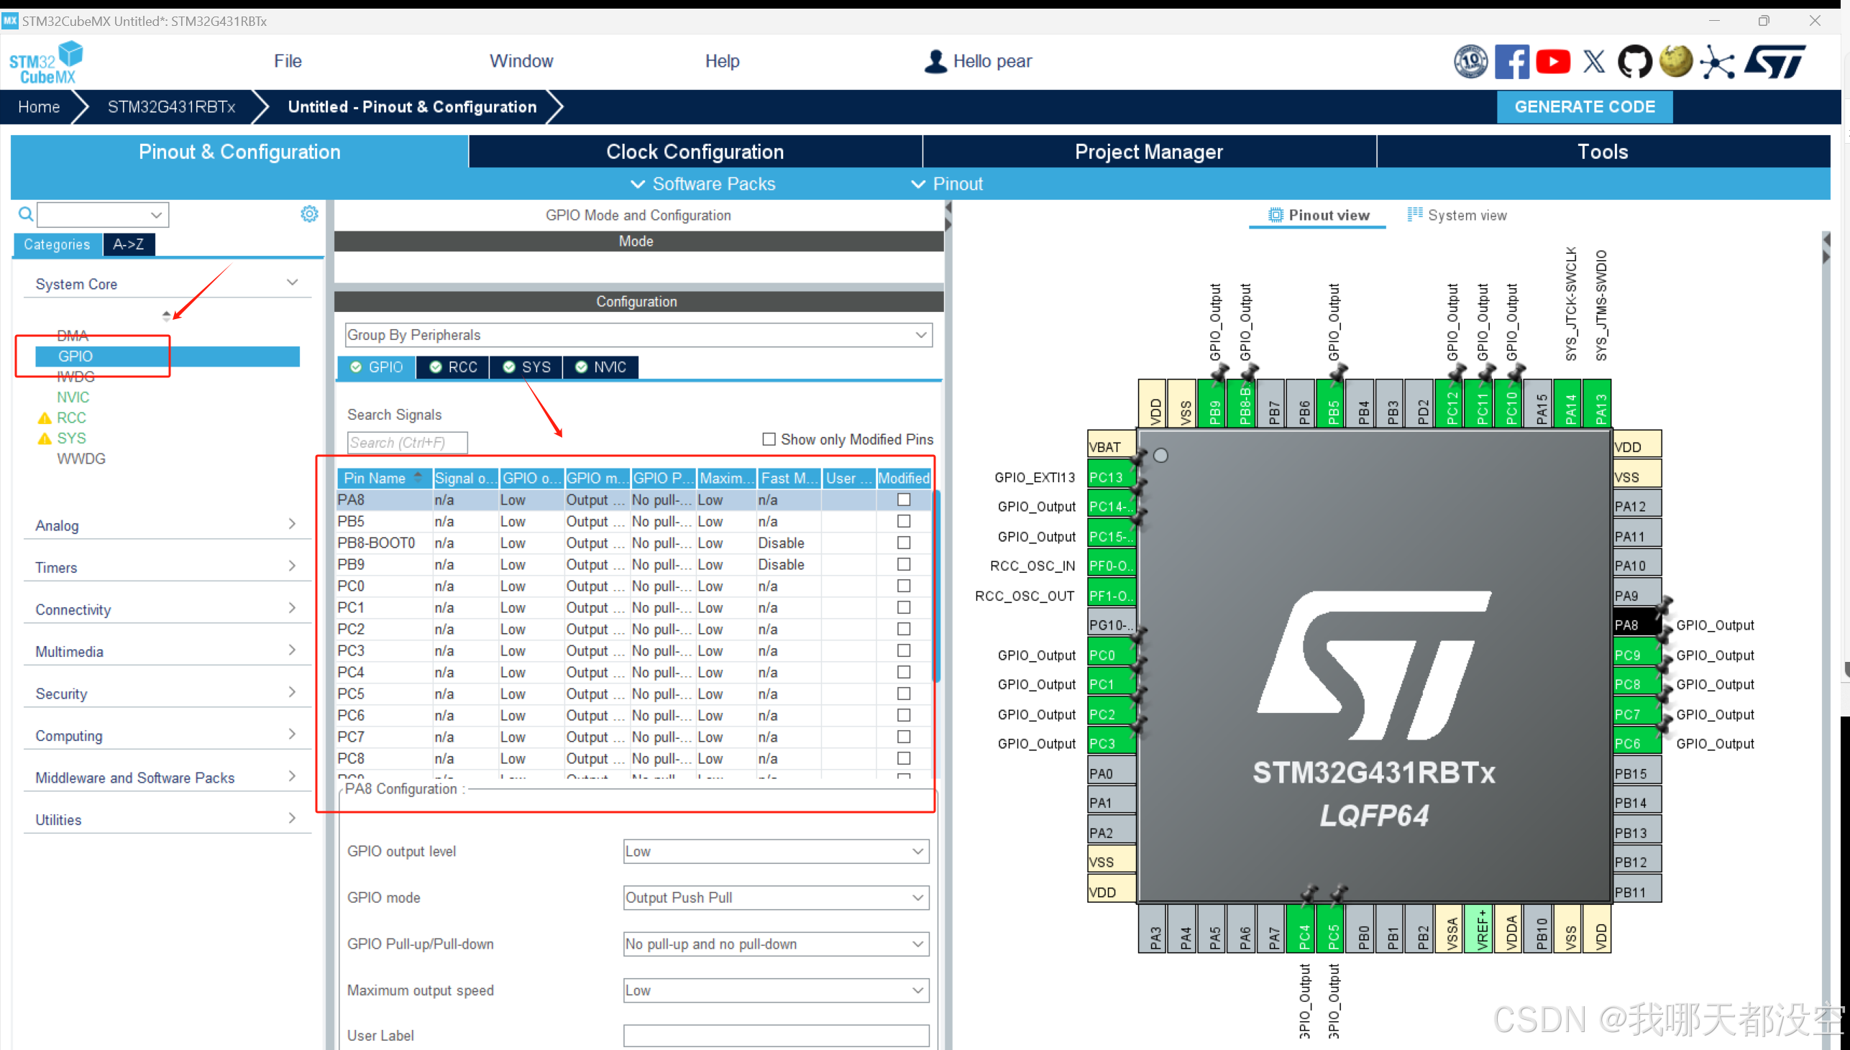This screenshot has height=1050, width=1850.
Task: Open the Help menu
Action: tap(722, 61)
